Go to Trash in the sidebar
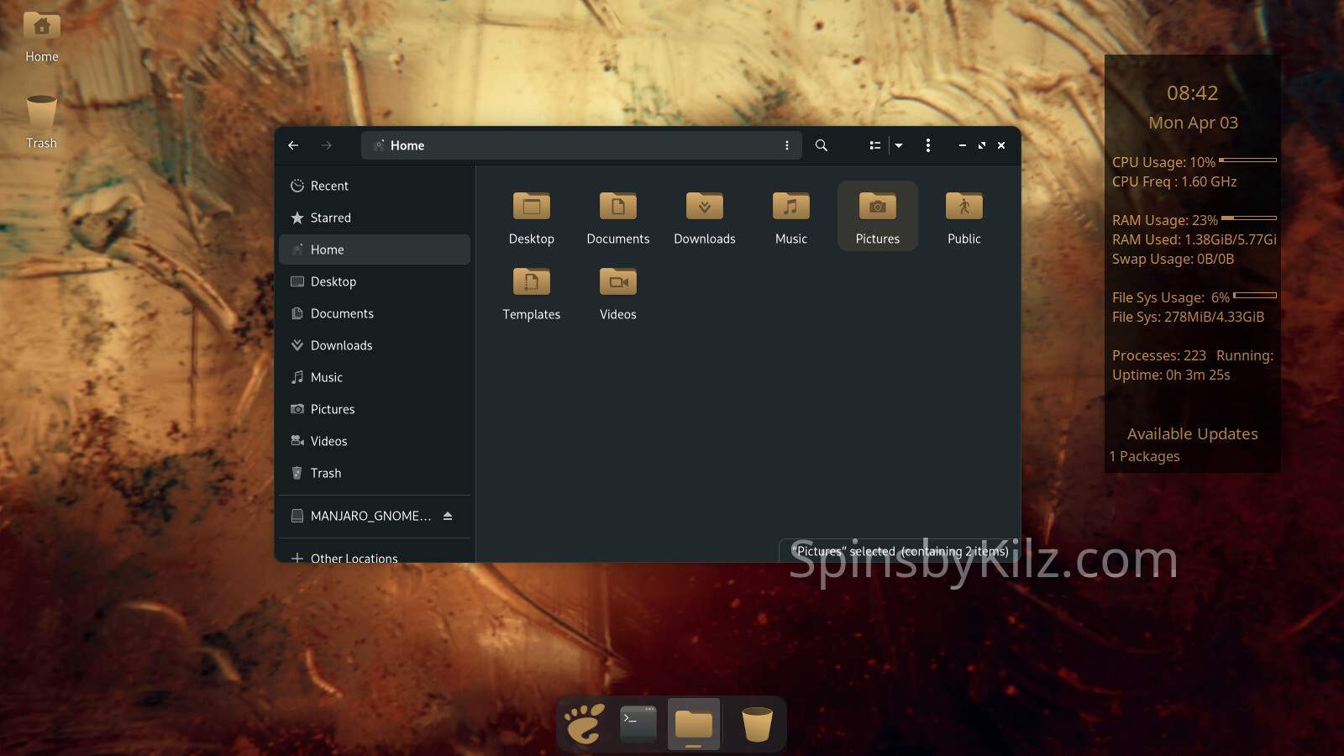Image resolution: width=1344 pixels, height=756 pixels. (326, 473)
